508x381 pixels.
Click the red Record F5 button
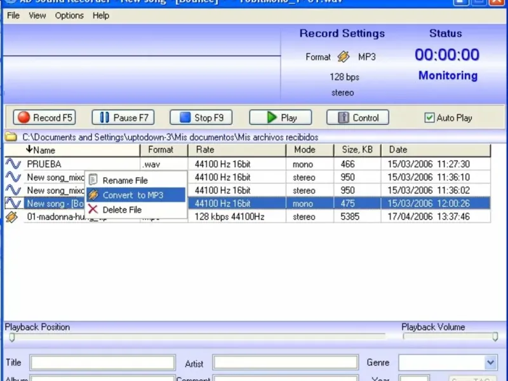coord(44,117)
